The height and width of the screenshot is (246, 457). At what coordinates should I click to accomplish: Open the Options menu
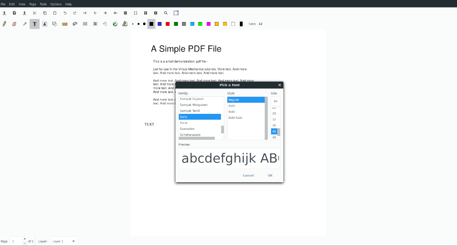point(56,4)
